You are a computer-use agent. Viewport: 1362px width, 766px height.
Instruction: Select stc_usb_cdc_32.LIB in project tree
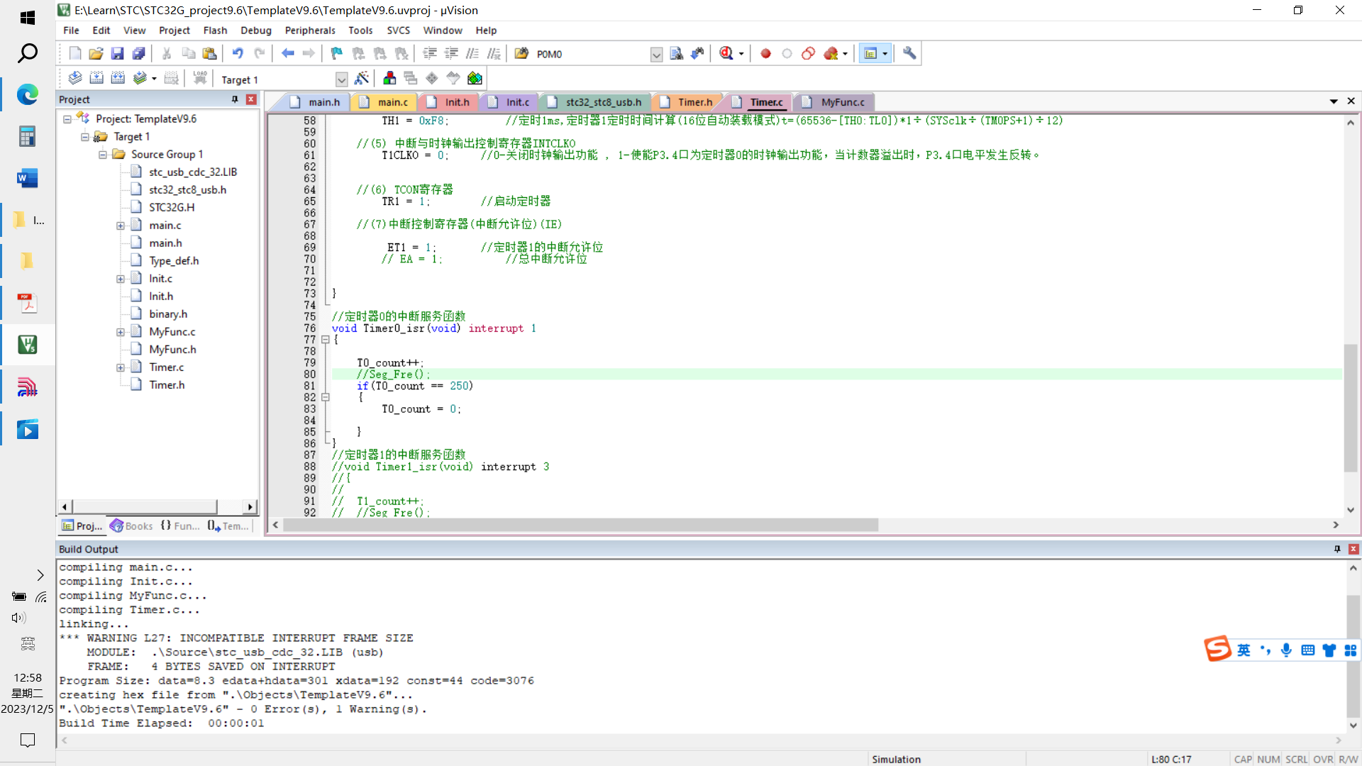point(193,172)
